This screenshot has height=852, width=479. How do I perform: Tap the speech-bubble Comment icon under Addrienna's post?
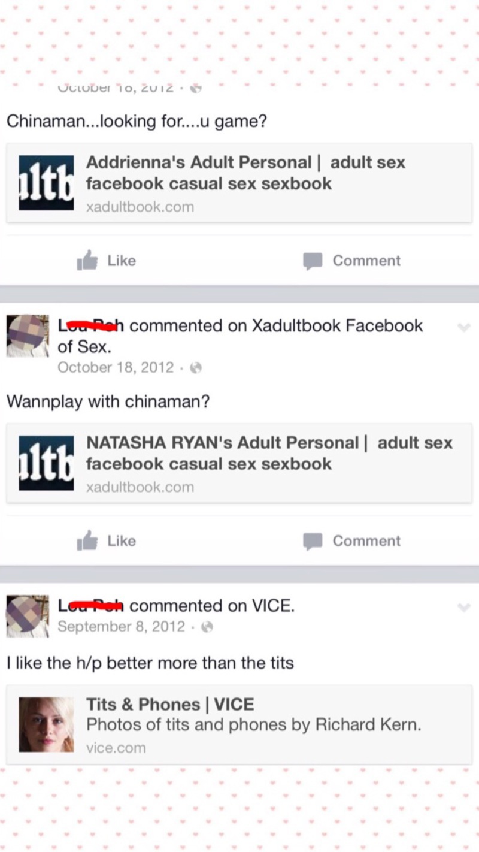point(313,261)
